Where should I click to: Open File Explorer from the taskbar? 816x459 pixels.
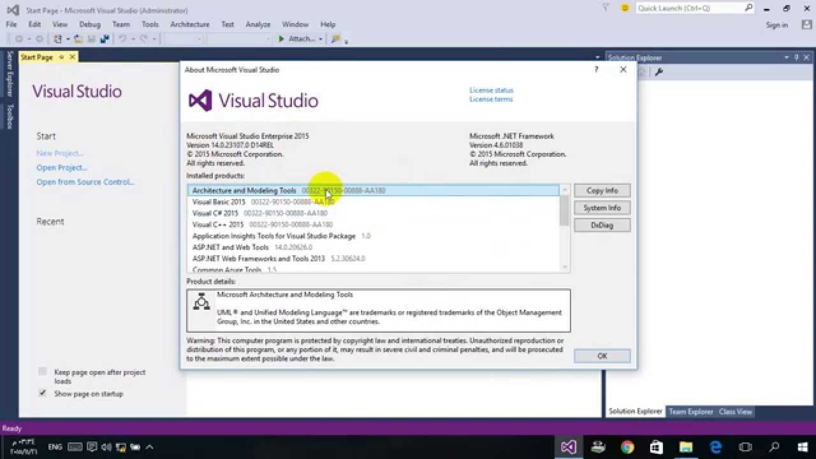686,447
